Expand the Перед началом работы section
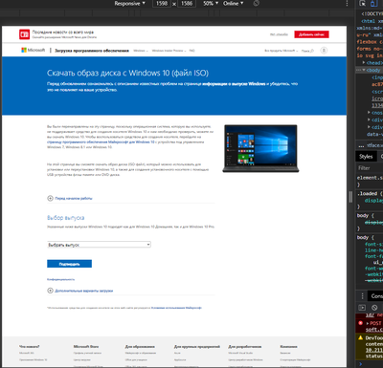 click(x=70, y=198)
